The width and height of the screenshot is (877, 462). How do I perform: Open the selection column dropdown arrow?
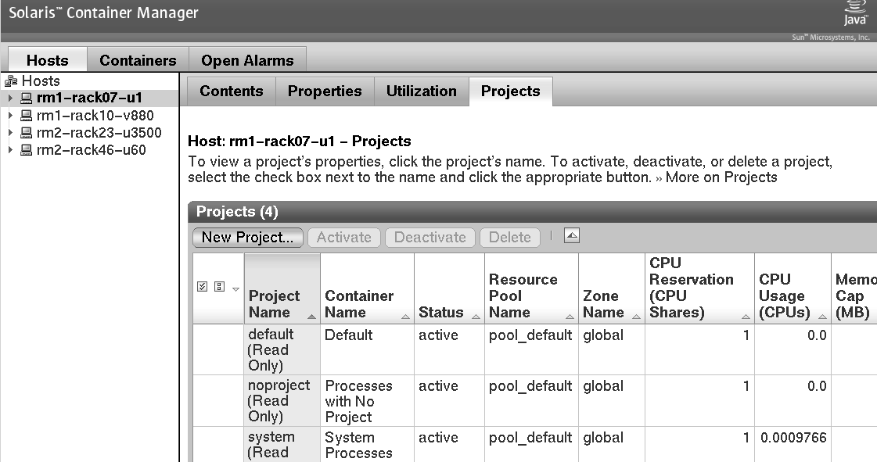pos(235,288)
